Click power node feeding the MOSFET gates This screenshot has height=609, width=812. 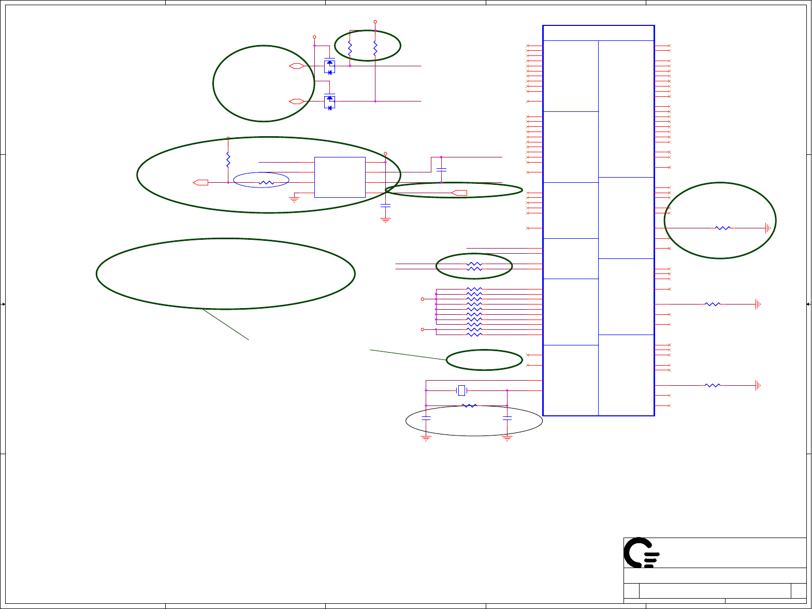314,37
